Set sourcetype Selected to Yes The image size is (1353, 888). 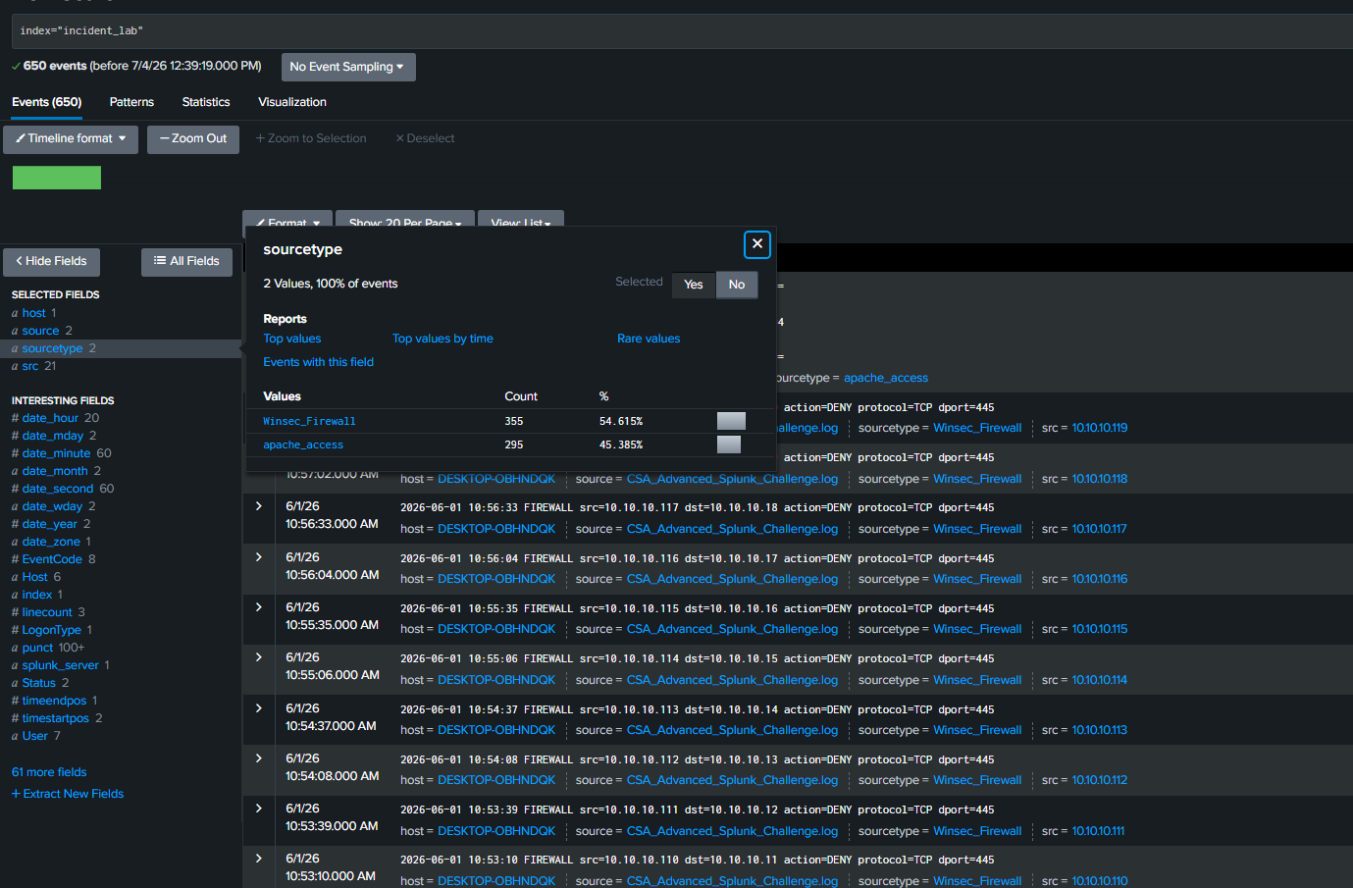(x=694, y=285)
